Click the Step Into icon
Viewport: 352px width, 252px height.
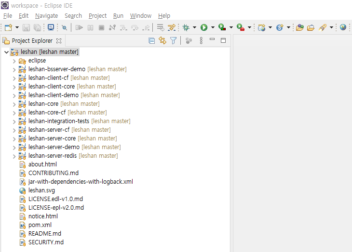pos(123,27)
